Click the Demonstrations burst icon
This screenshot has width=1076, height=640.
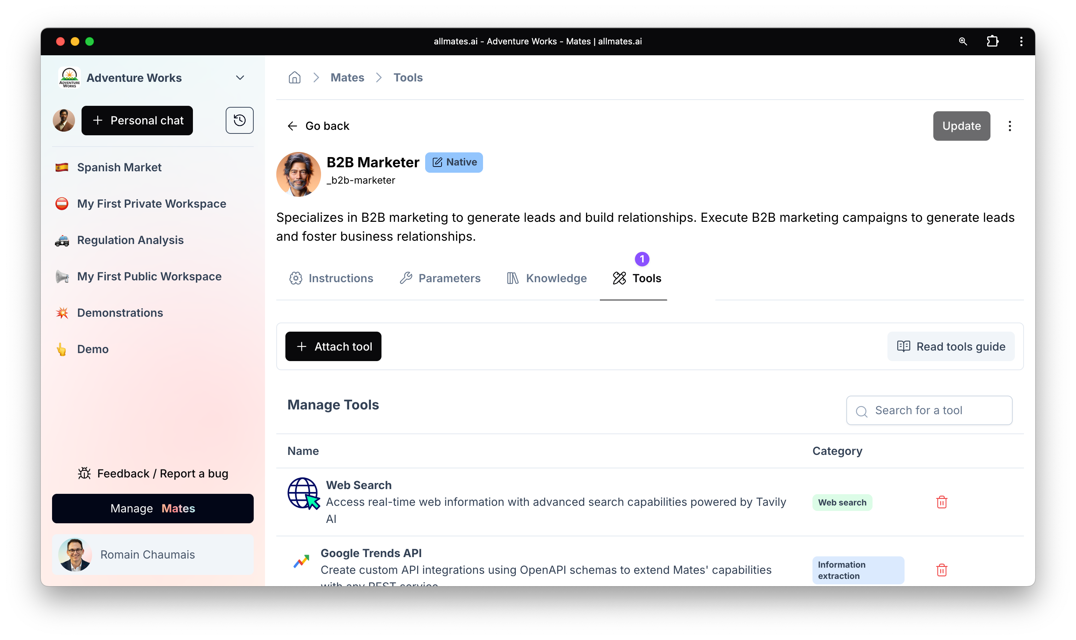(x=62, y=313)
